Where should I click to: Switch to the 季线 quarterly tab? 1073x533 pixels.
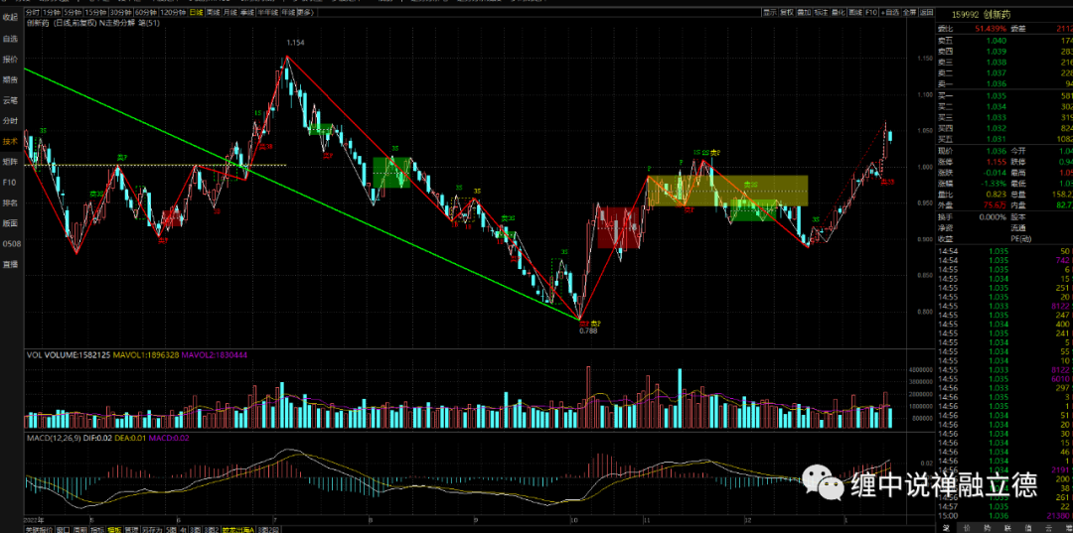[247, 12]
